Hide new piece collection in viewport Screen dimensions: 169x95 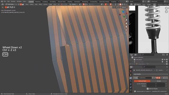click(x=165, y=60)
